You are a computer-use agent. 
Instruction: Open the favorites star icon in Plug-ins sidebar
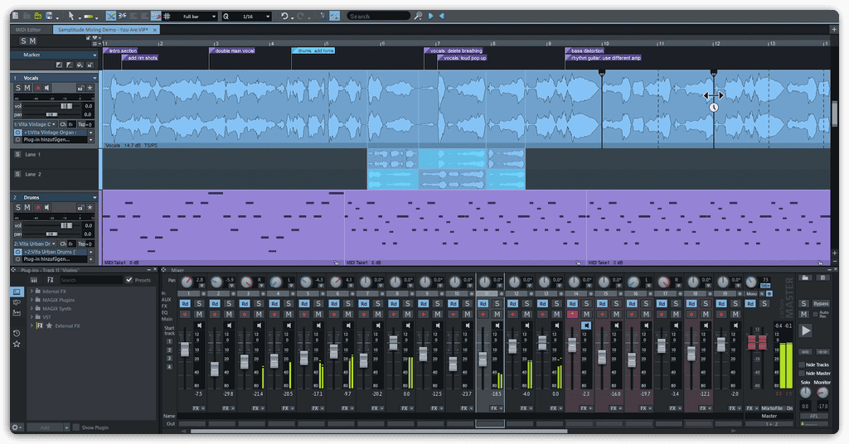(x=17, y=344)
